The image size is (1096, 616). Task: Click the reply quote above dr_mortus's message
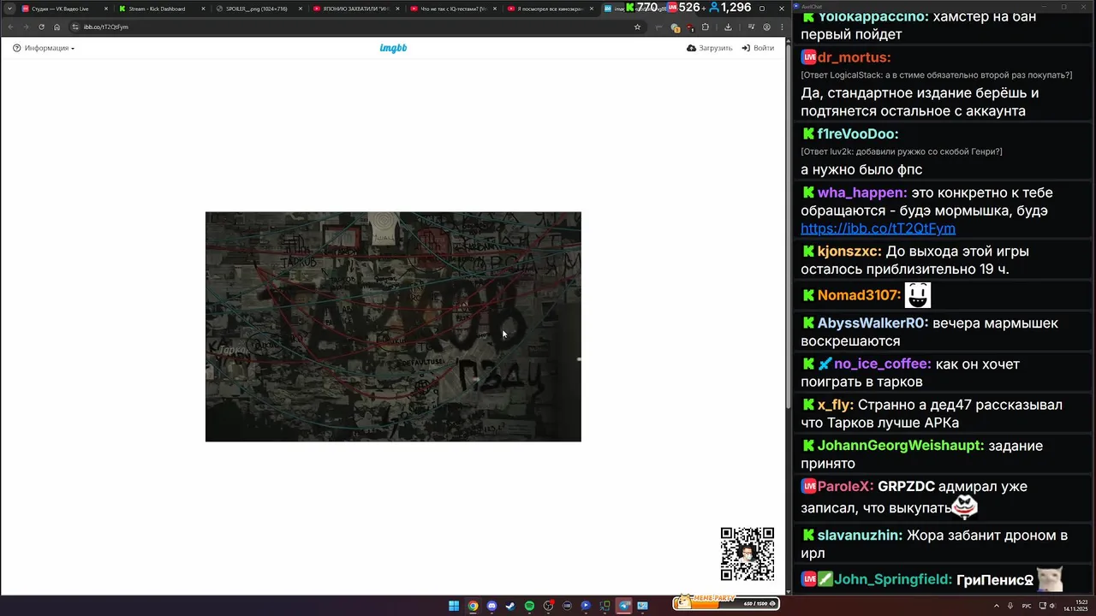pyautogui.click(x=936, y=75)
